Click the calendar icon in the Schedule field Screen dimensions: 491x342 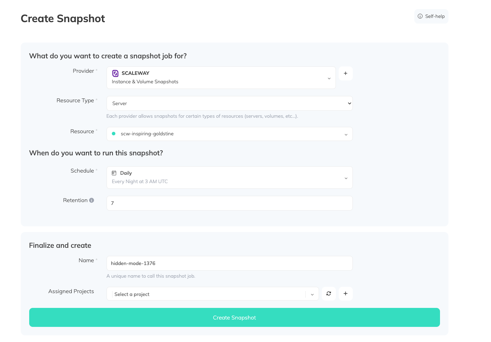(114, 173)
